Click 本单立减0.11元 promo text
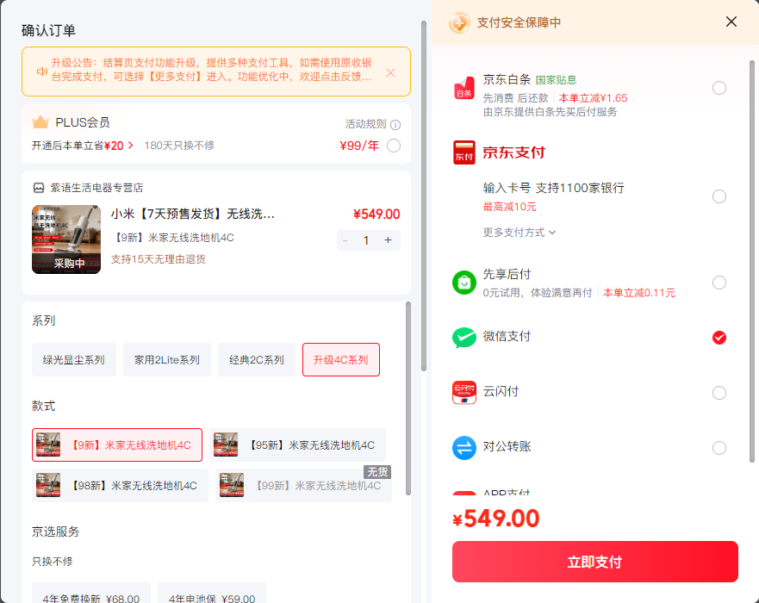Image resolution: width=759 pixels, height=603 pixels. click(x=639, y=293)
